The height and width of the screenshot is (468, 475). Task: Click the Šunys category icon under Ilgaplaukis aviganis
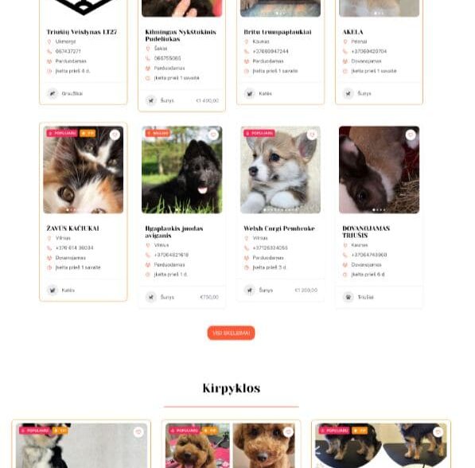151,297
